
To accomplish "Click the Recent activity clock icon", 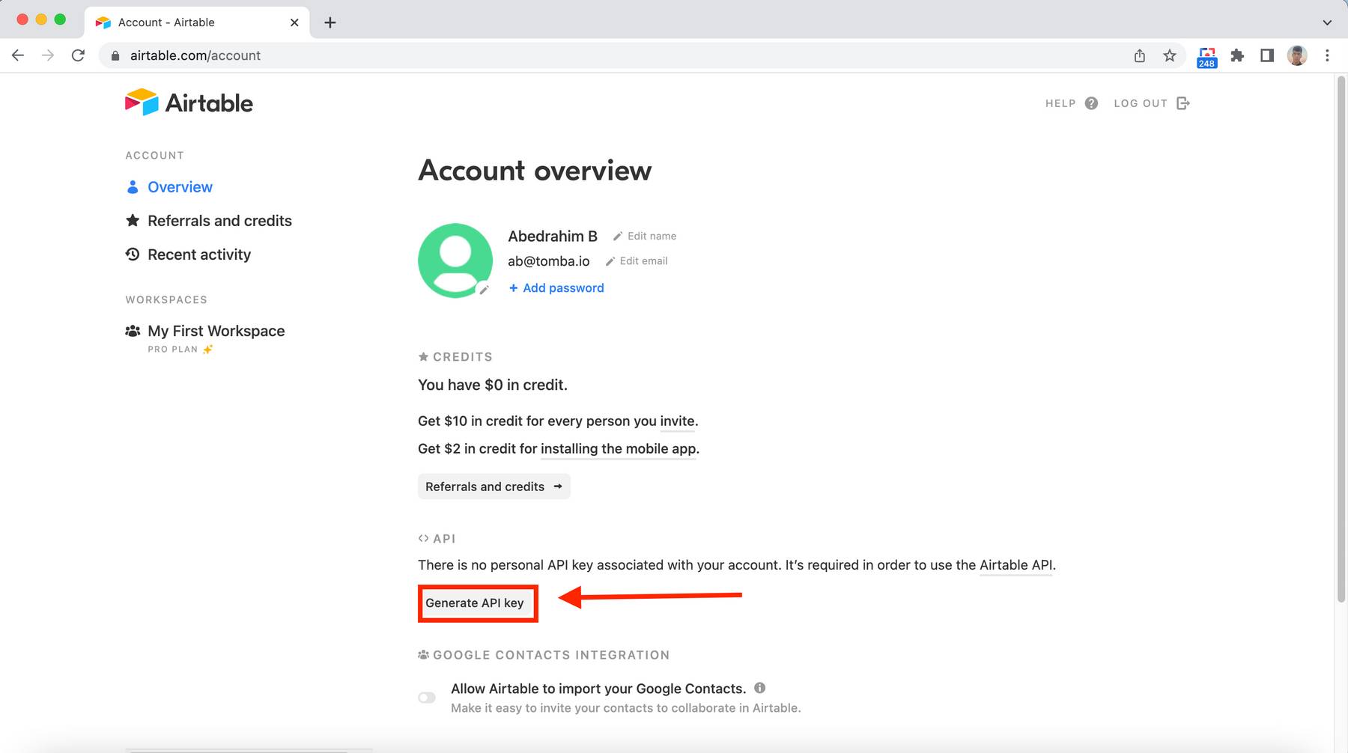I will 133,254.
